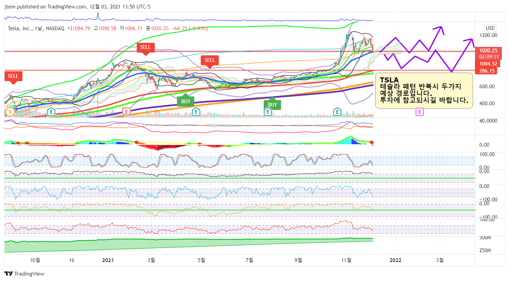
Task: Click the 2022 time axis label
Action: (x=395, y=260)
